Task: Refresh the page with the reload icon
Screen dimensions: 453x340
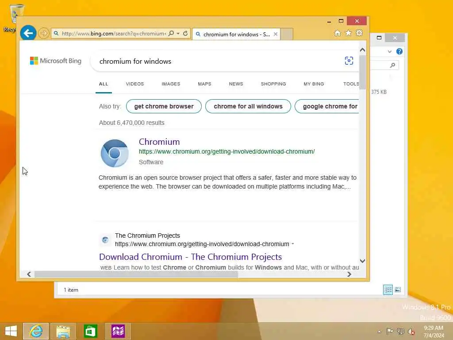Action: pos(185,33)
